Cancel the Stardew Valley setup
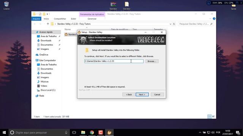Viewport: 243px width, 136px height. (x=157, y=94)
